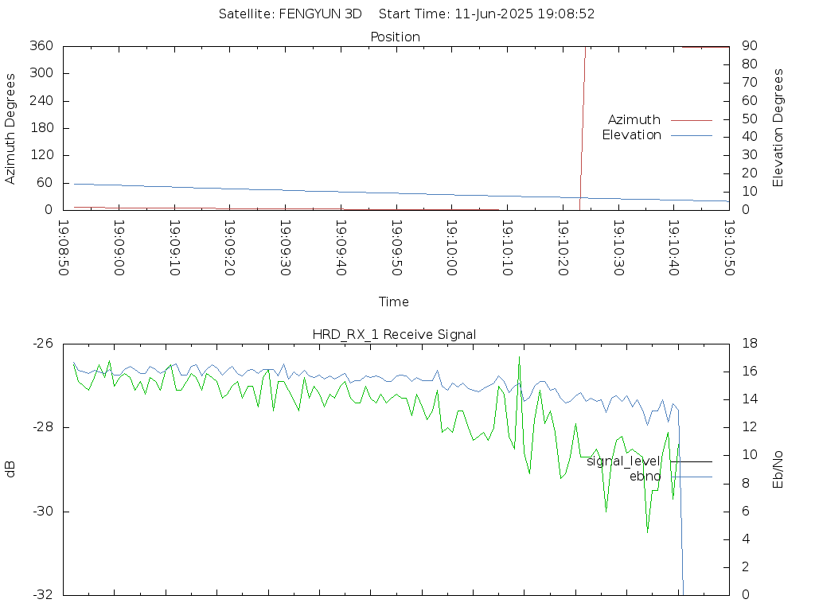Viewport: 815px width, 611px height.
Task: Click the 19:09:50 time tick label
Action: click(396, 248)
